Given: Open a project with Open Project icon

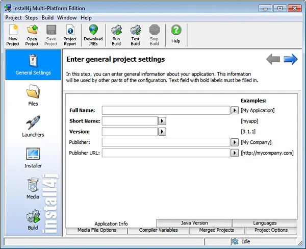Looking at the screenshot, I should (32, 32).
